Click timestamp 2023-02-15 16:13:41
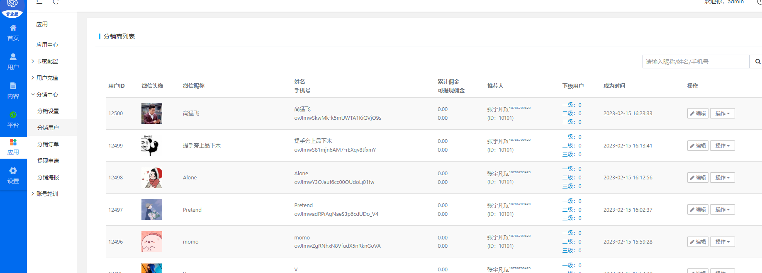Image resolution: width=762 pixels, height=273 pixels. click(x=628, y=146)
